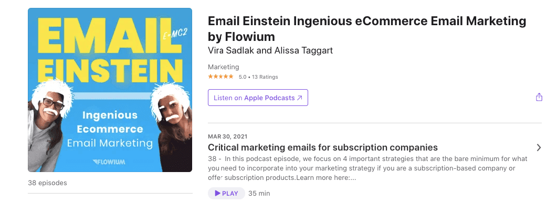
Task: Expand episode details with right chevron
Action: coord(539,147)
